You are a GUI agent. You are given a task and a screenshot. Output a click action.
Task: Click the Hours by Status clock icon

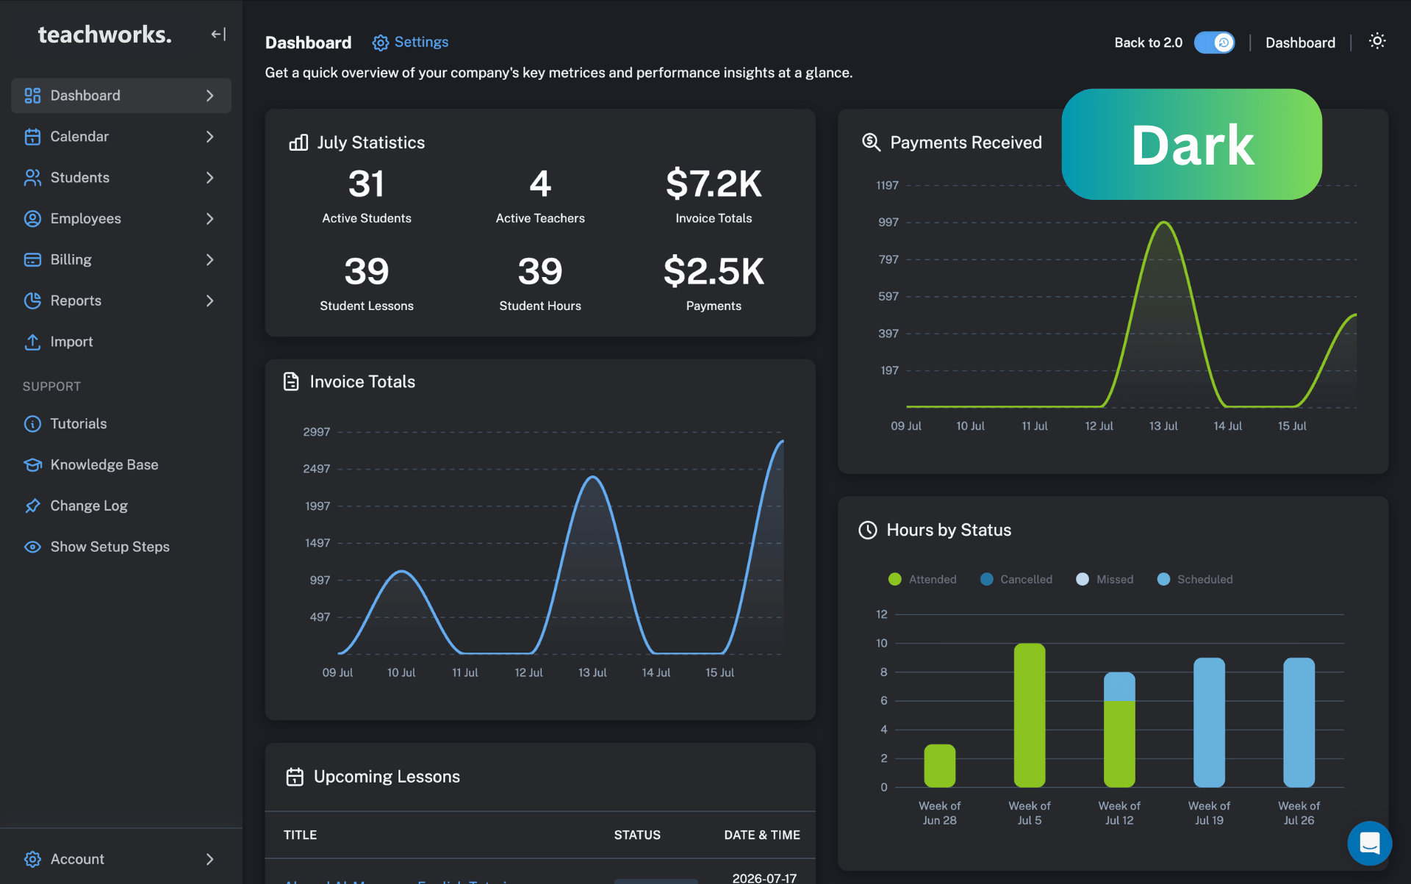coord(868,530)
